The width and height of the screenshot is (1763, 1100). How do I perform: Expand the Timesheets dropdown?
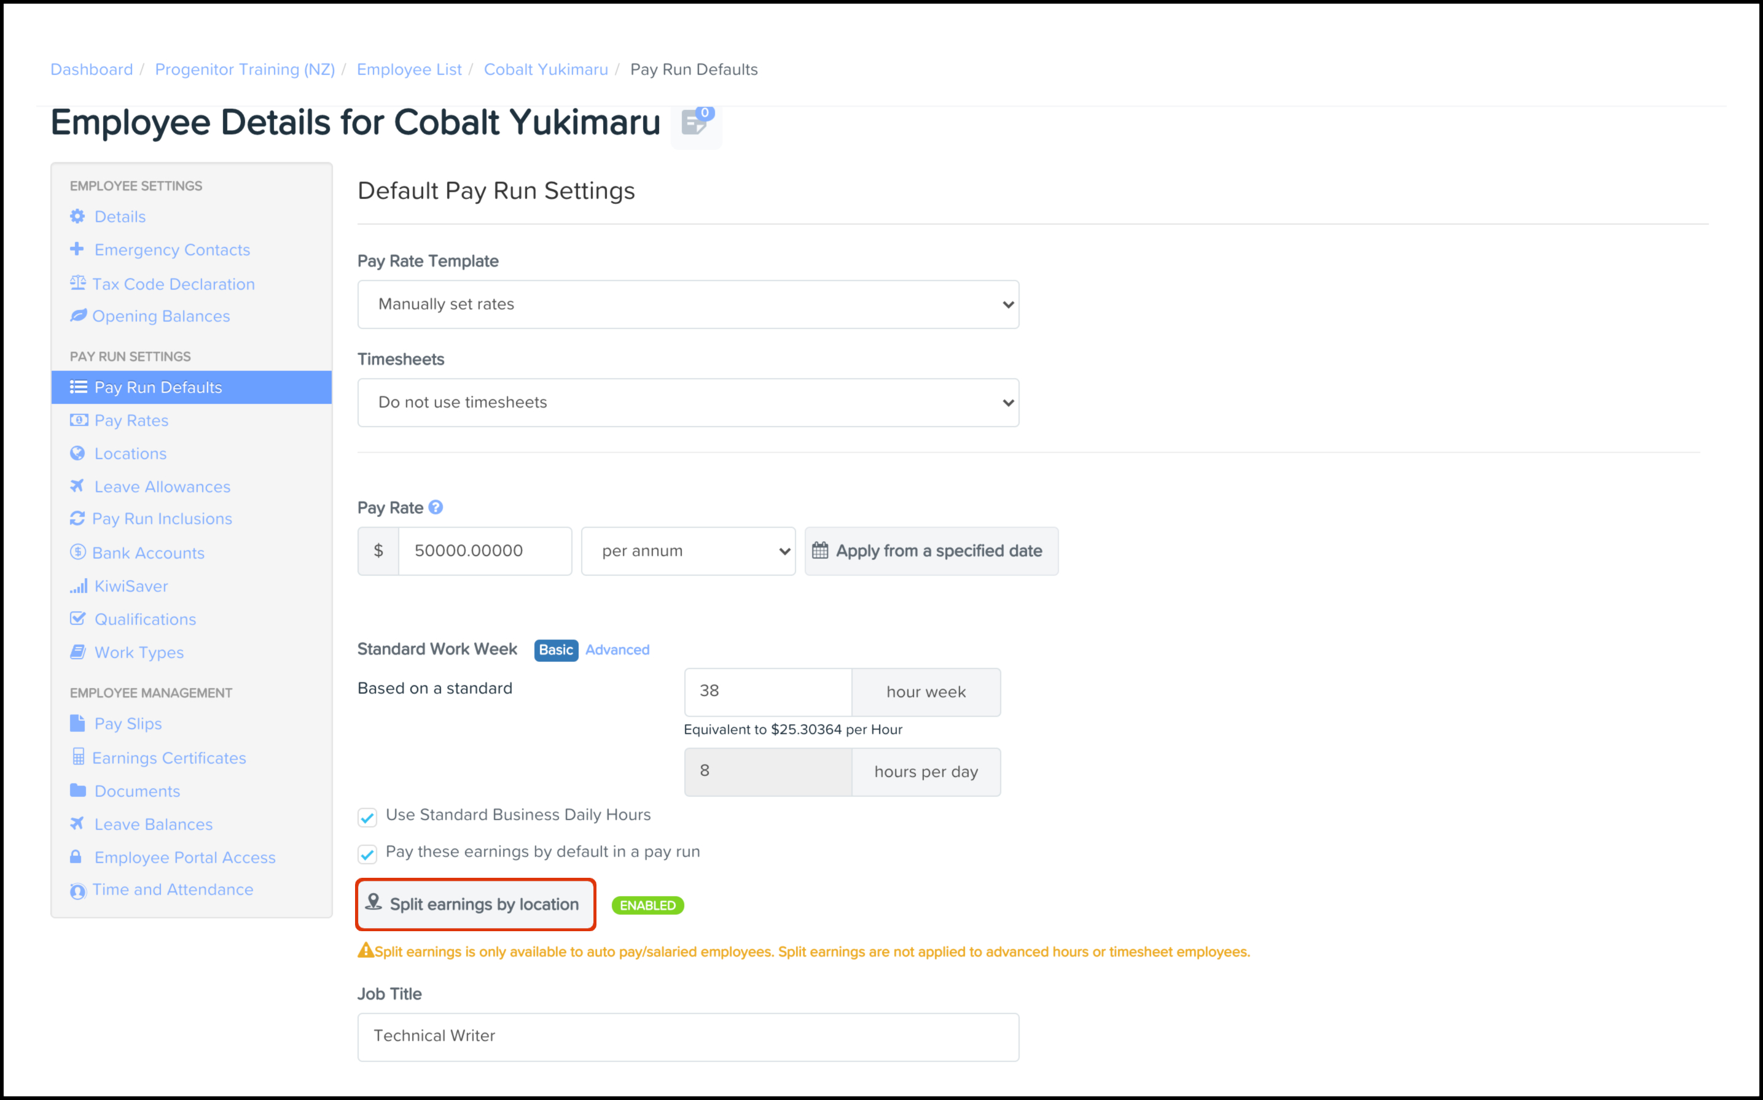(x=687, y=402)
